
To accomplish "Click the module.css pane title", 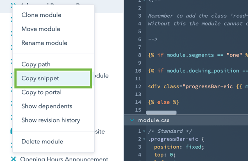I will (154, 120).
